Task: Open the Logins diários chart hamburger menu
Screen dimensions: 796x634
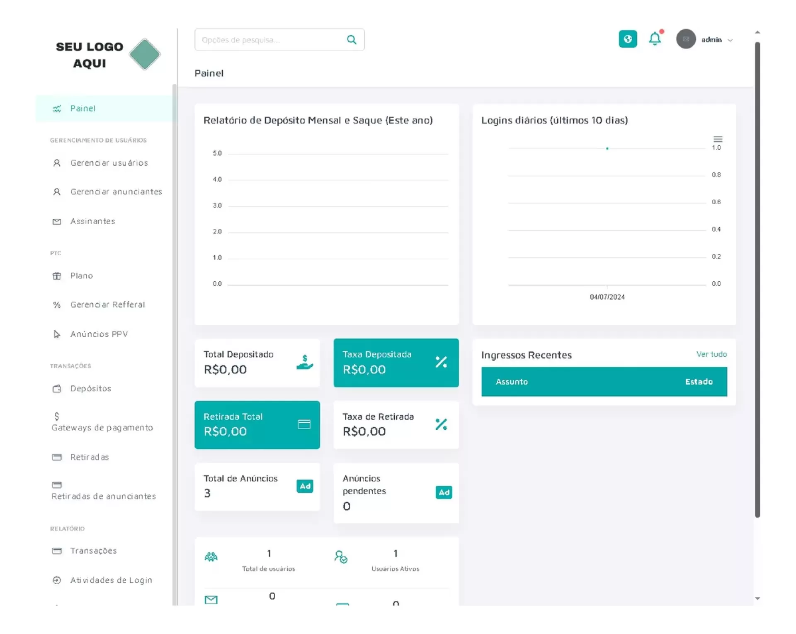Action: tap(718, 139)
